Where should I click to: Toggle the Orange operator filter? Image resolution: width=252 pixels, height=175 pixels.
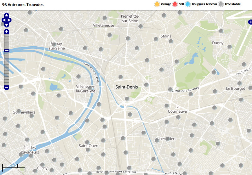157,4
